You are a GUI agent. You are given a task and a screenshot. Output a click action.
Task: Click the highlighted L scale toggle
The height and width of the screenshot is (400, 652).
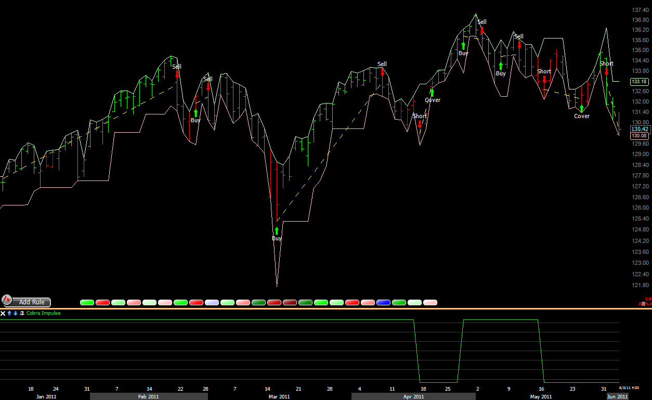pyautogui.click(x=643, y=304)
